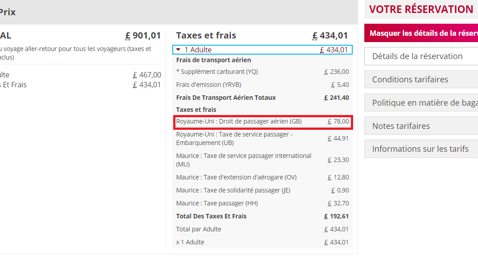Click the Maurice Taxe passager (HH) row

(217, 203)
